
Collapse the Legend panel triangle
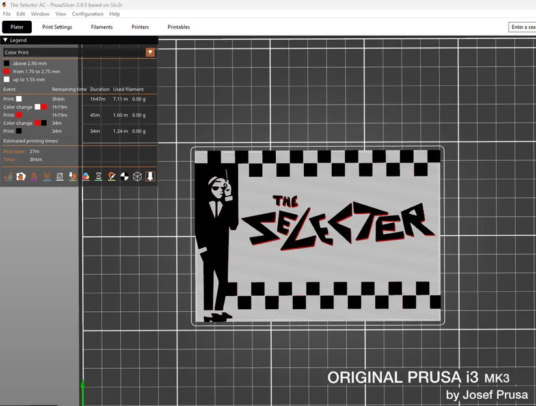pos(5,40)
